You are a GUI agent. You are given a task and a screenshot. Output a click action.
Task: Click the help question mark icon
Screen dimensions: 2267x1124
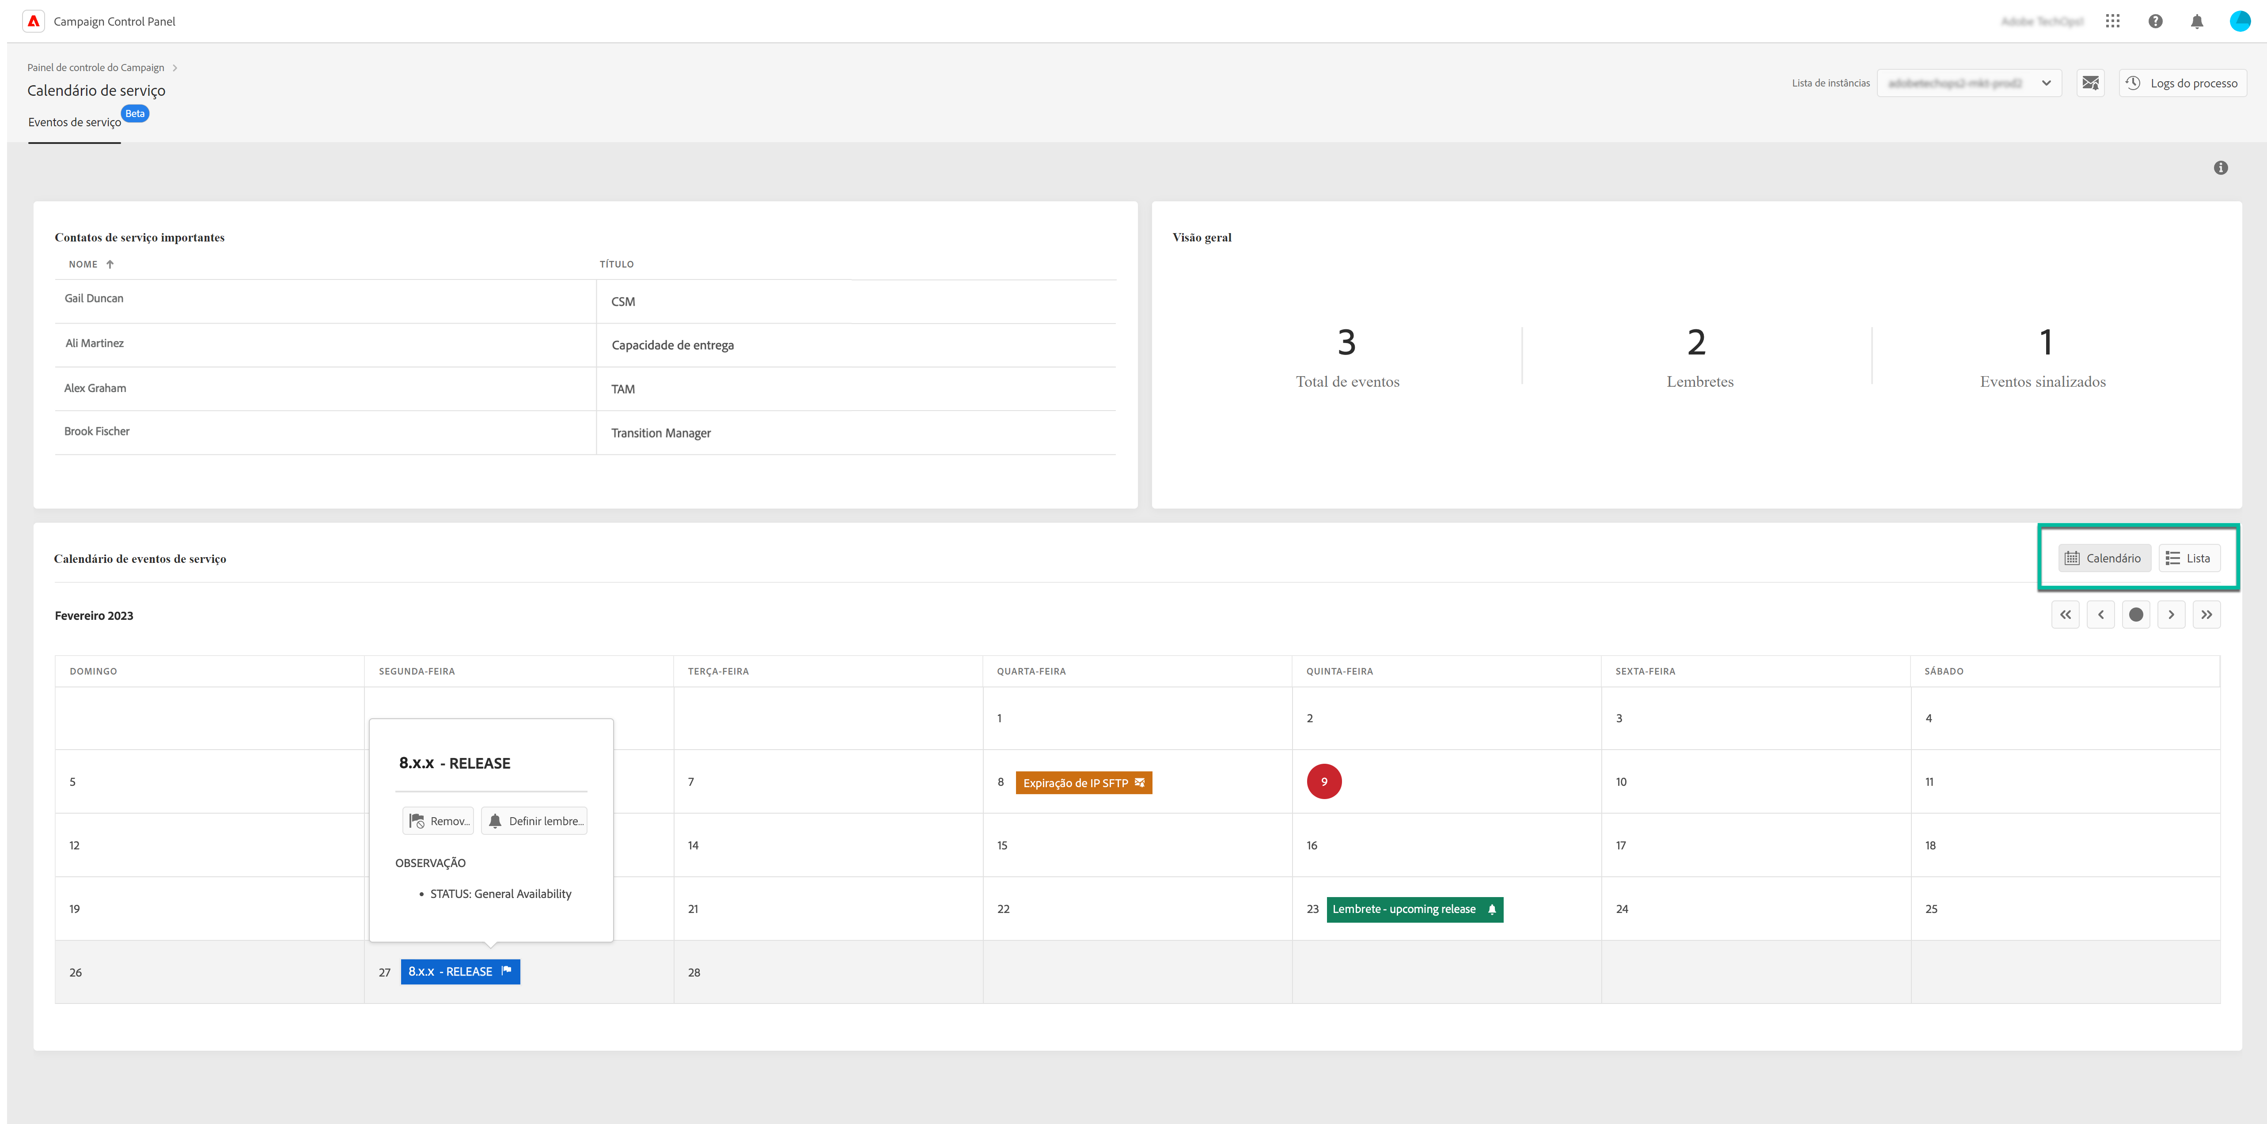[2155, 21]
